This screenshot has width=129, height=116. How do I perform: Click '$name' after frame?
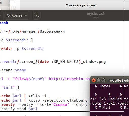20,70
